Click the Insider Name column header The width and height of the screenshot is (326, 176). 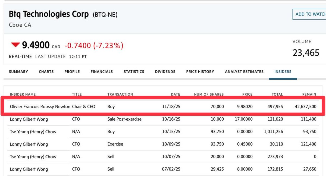point(23,94)
